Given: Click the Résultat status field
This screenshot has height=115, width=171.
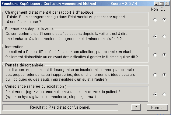Looking at the screenshot, I should pos(60,107).
